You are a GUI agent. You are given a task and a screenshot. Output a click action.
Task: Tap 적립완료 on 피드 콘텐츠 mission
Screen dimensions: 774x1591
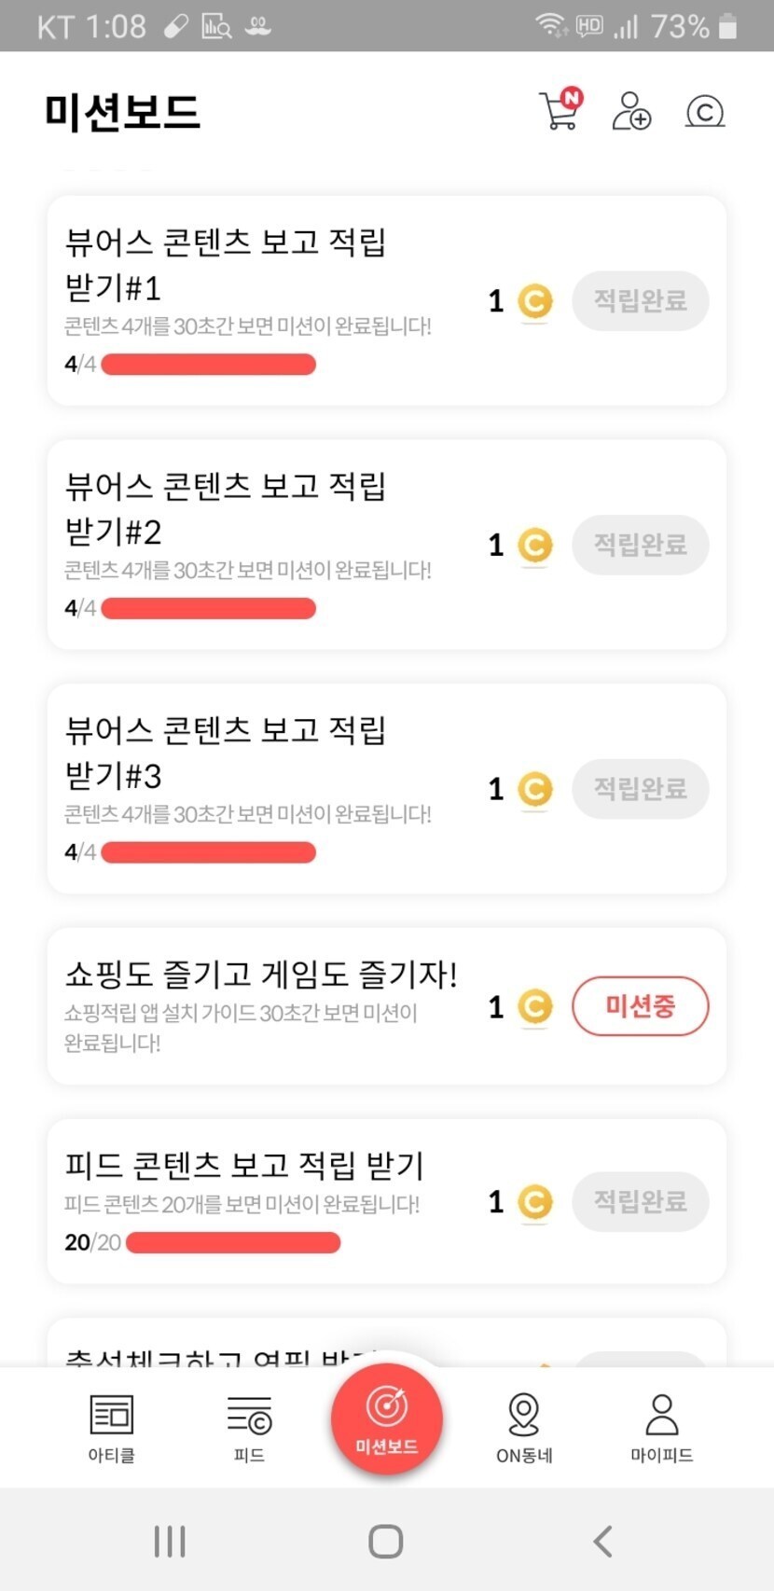[x=640, y=1201]
